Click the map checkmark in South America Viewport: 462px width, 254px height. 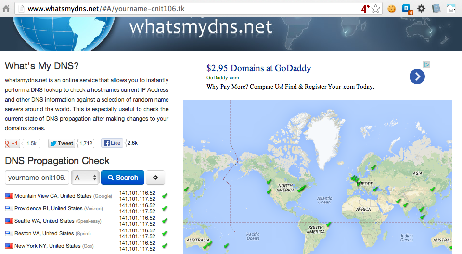pyautogui.click(x=329, y=225)
